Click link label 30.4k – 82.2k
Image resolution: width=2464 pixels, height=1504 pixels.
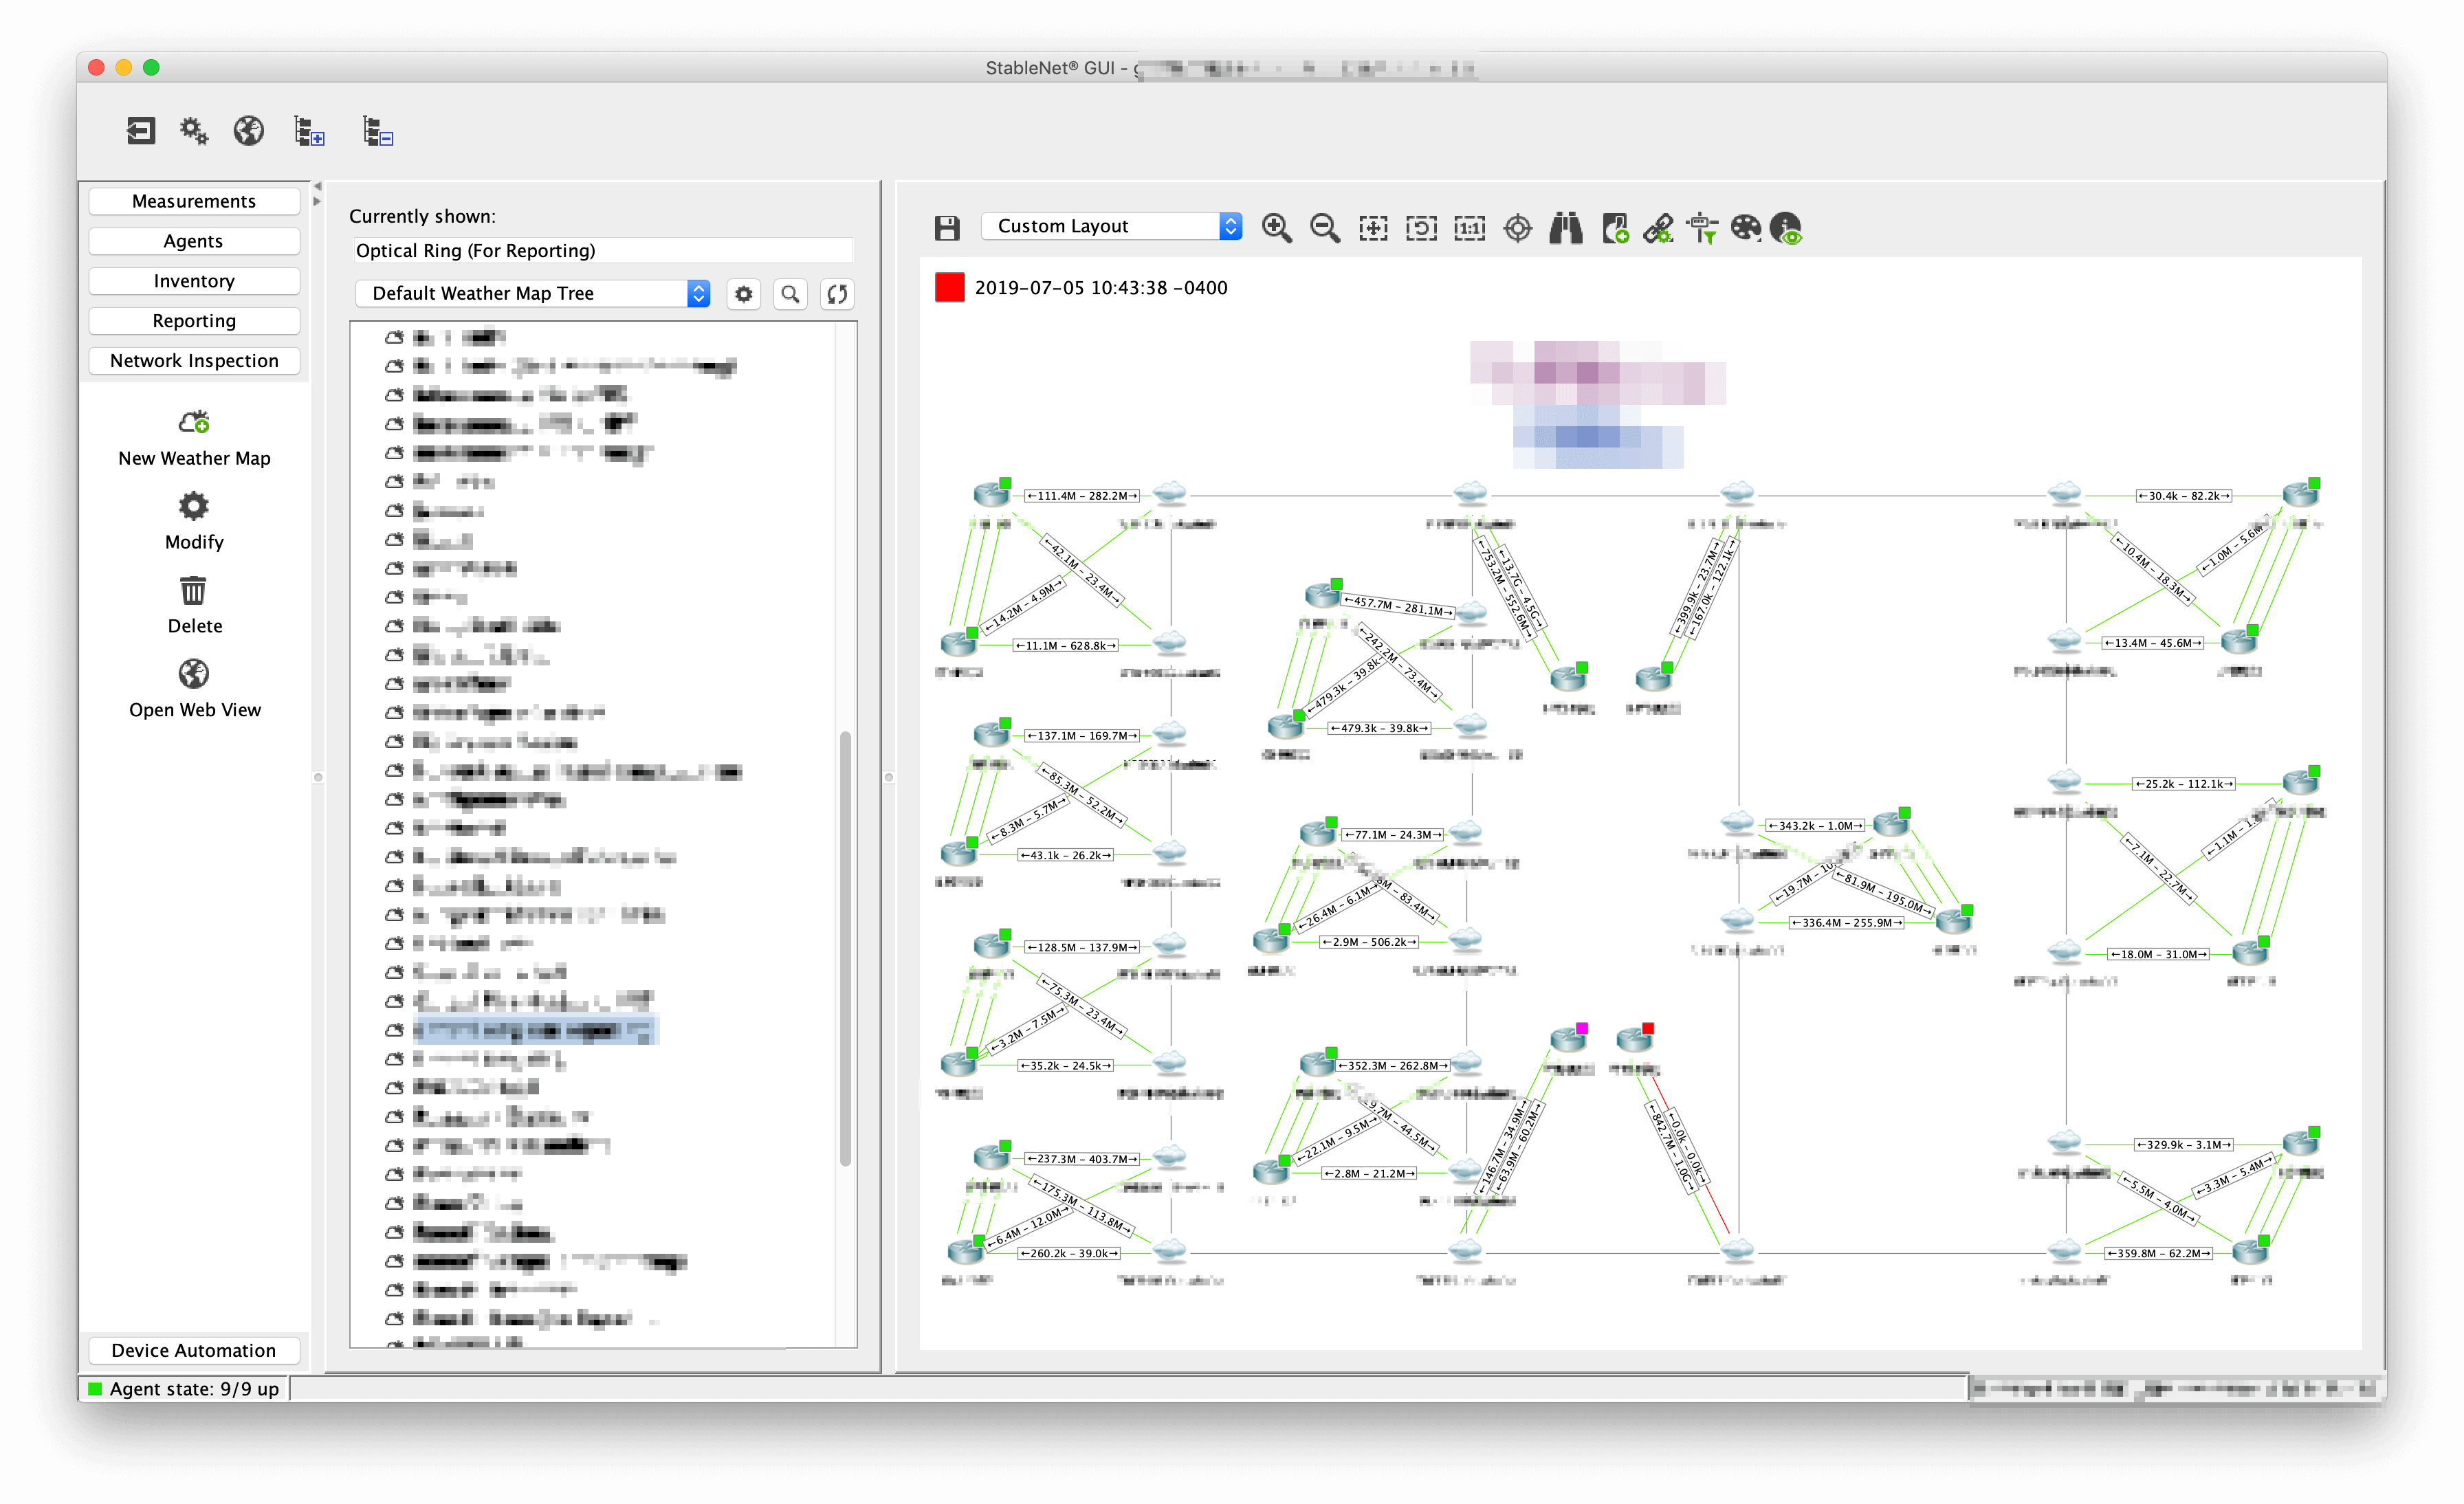pyautogui.click(x=2184, y=496)
